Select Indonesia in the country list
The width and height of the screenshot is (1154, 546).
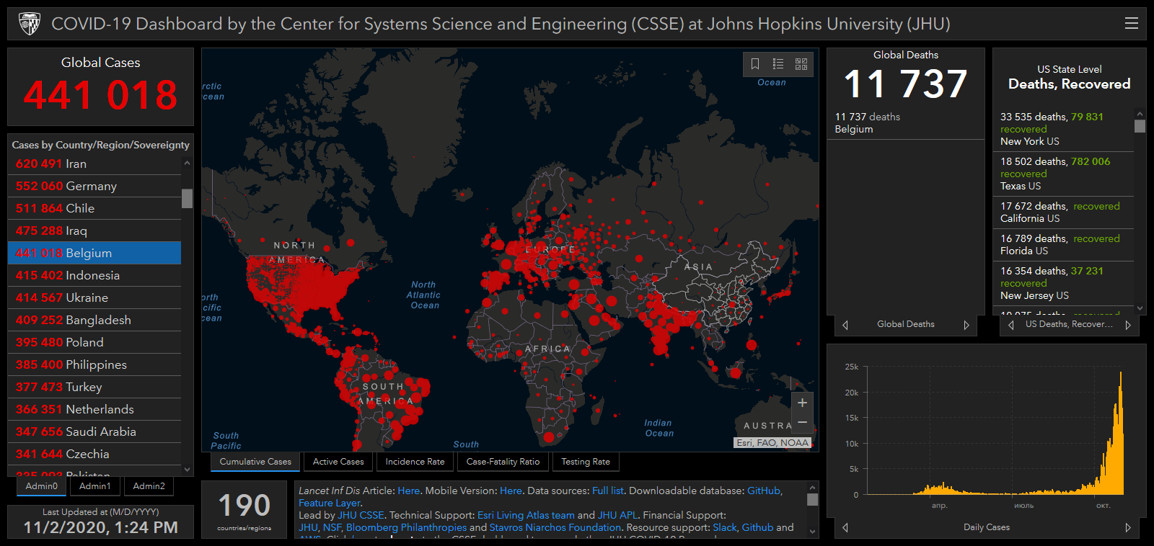tap(94, 275)
